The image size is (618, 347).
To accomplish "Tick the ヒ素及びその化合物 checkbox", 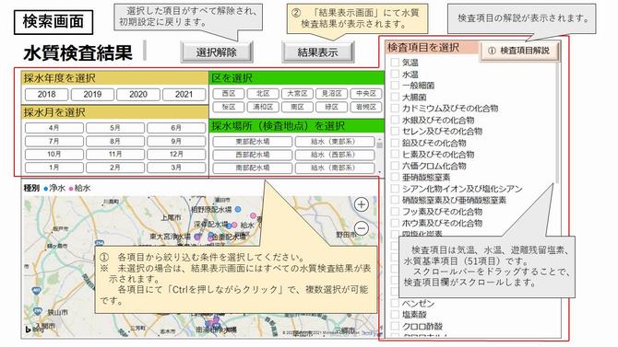I will pos(395,155).
